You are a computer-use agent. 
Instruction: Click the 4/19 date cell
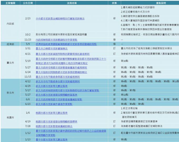(x=28, y=121)
